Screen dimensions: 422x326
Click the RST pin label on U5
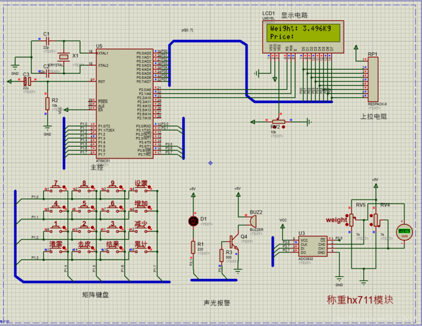click(x=101, y=81)
